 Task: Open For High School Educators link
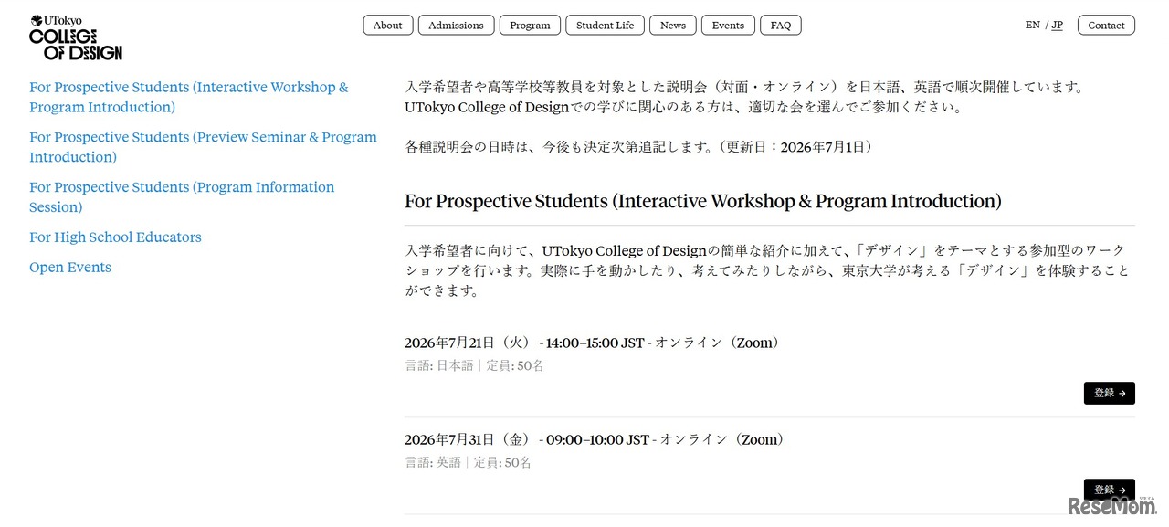pyautogui.click(x=115, y=237)
